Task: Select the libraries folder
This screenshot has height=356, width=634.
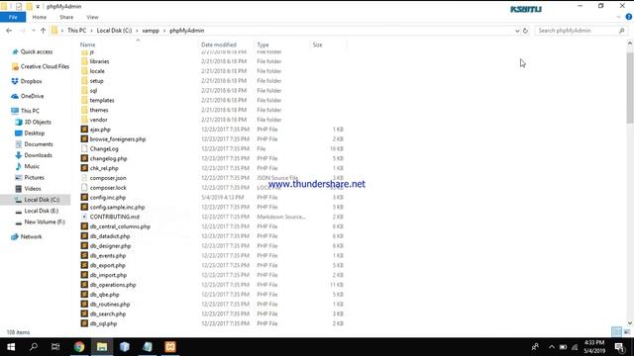Action: point(99,61)
